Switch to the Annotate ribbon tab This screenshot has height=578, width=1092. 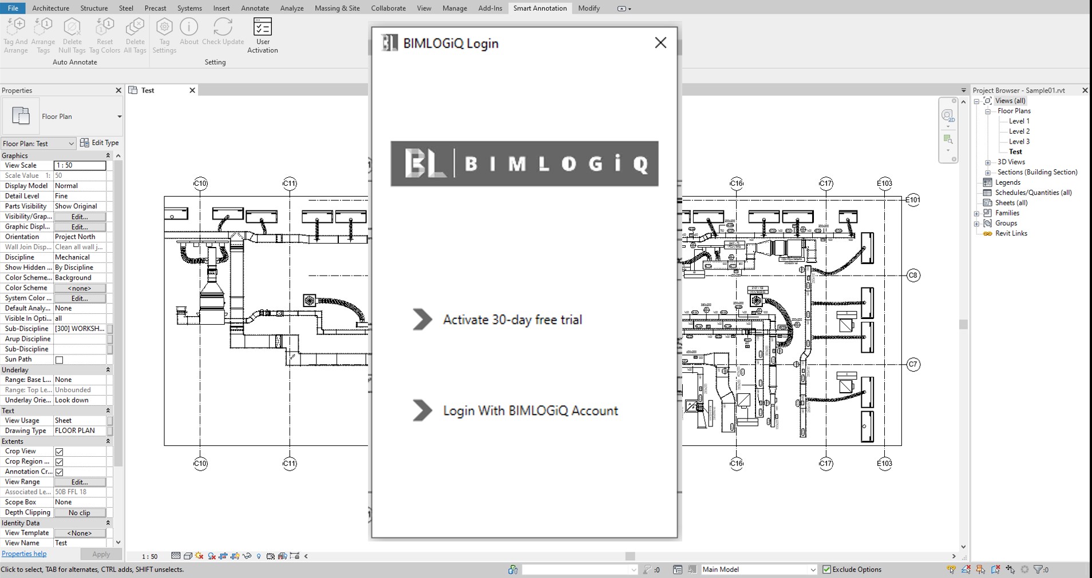[x=255, y=8]
